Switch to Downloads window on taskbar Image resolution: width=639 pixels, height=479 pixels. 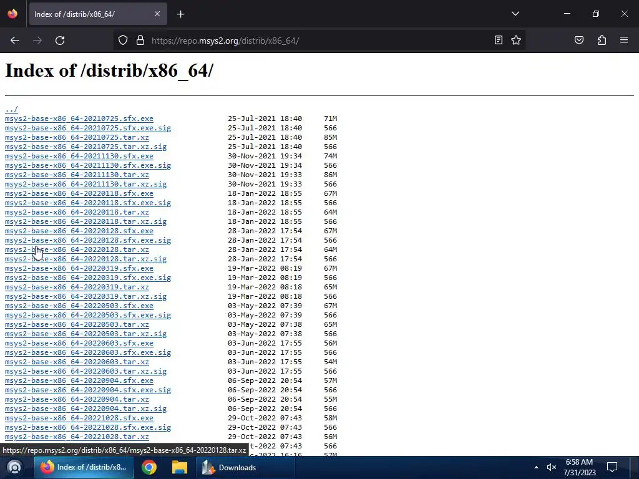(246, 468)
